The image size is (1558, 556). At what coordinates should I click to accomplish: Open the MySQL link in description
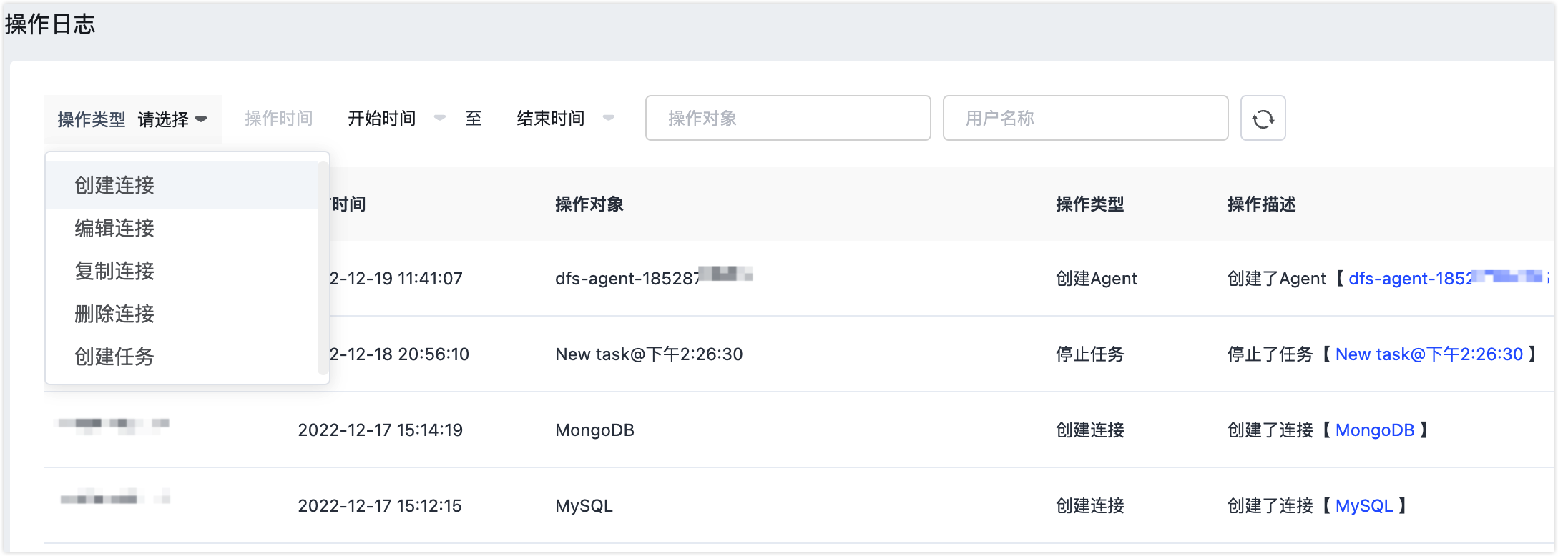[x=1363, y=506]
